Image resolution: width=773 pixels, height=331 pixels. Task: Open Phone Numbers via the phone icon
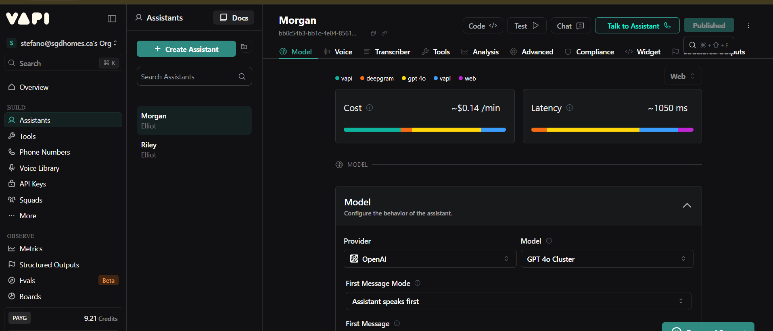[12, 152]
